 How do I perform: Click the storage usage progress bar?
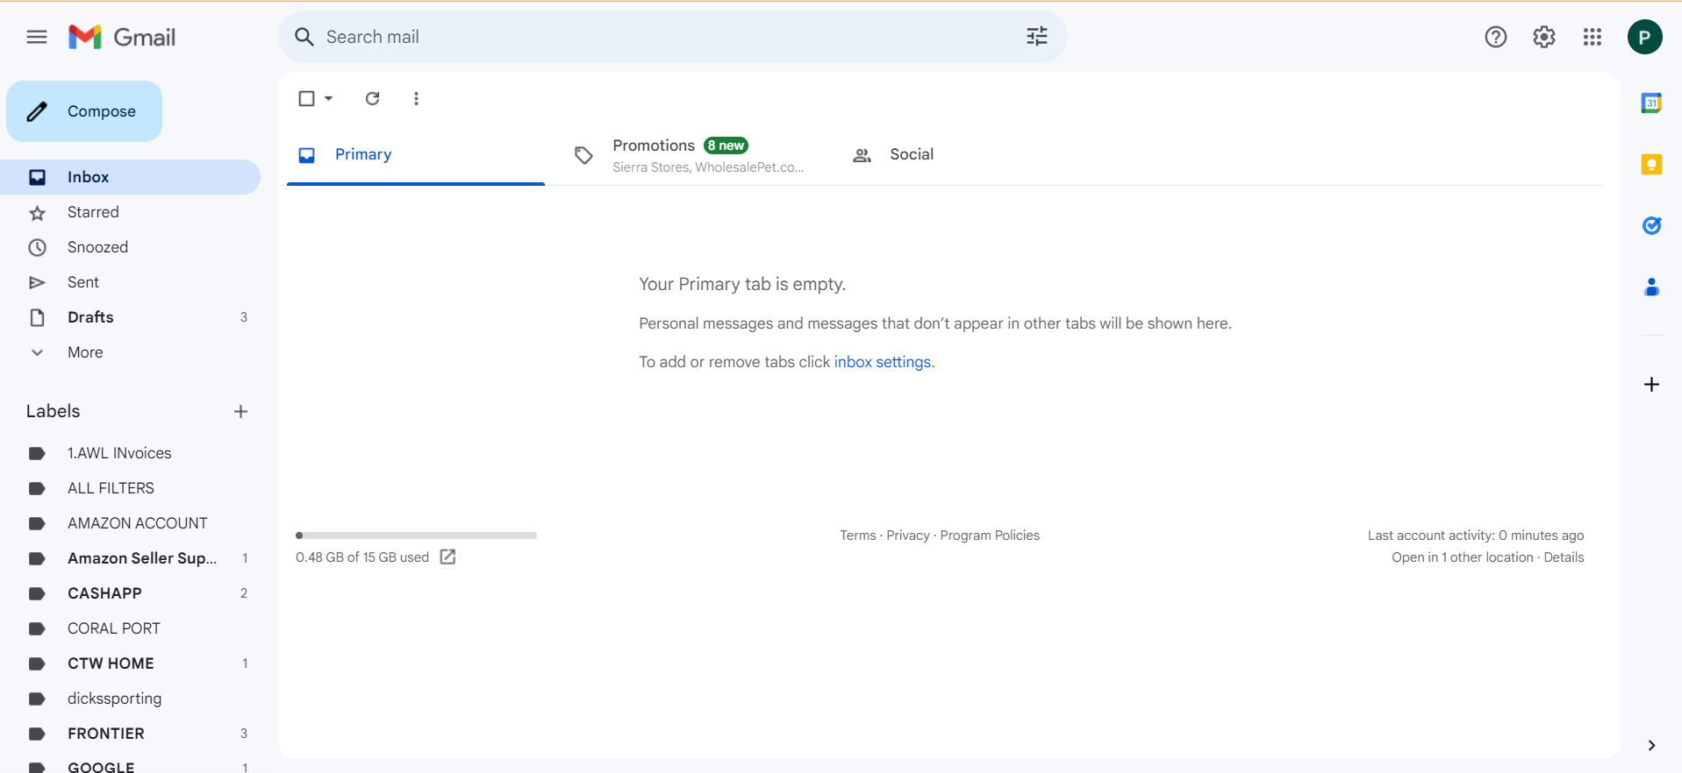tap(416, 535)
